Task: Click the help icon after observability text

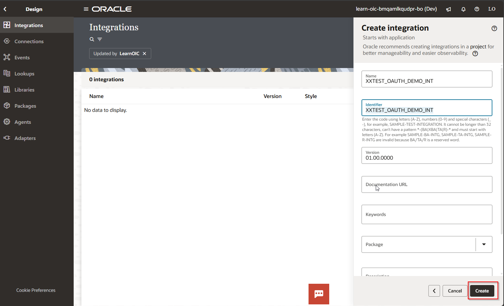Action: 475,54
